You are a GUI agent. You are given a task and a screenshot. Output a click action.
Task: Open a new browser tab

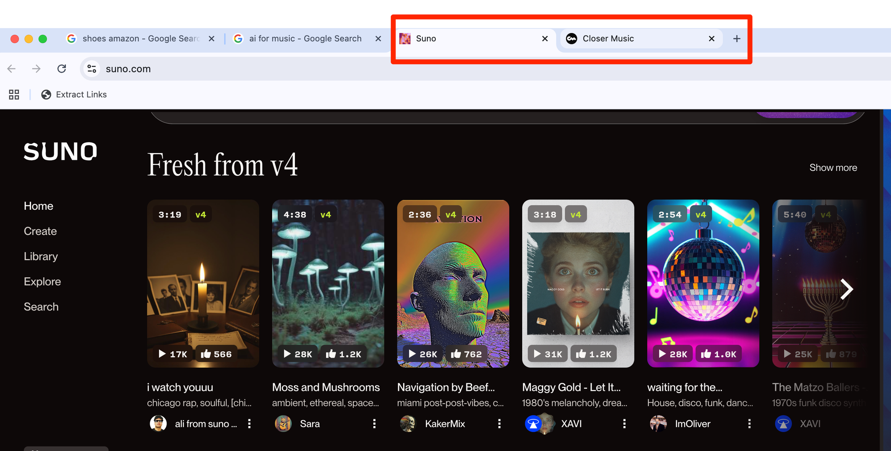737,39
